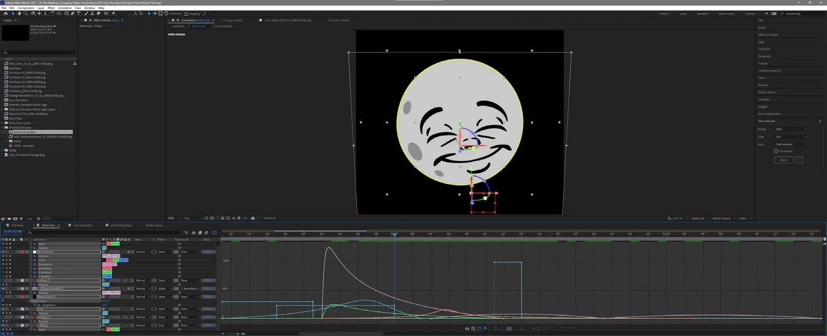
Task: Toggle the Graph Editor button in timeline
Action: tap(214, 233)
